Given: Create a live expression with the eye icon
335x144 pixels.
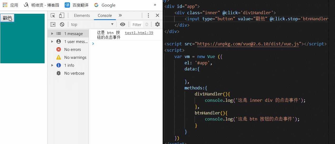Looking at the screenshot, I should [122, 25].
